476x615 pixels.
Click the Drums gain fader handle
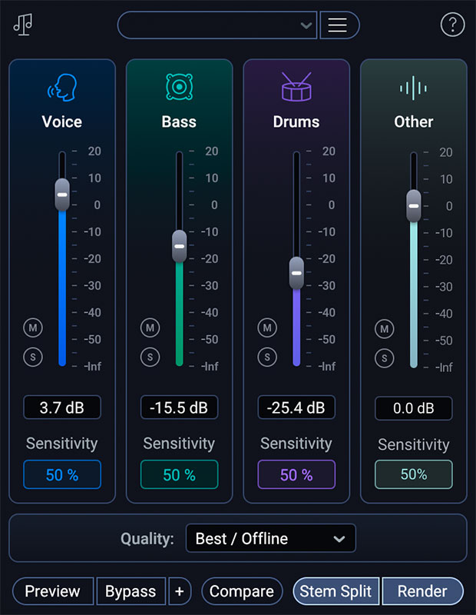(x=296, y=272)
